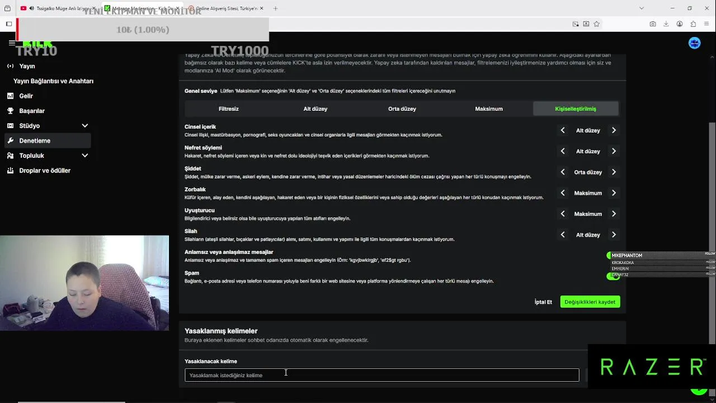The width and height of the screenshot is (716, 403).
Task: Click the Genel seviye label
Action: (x=201, y=91)
